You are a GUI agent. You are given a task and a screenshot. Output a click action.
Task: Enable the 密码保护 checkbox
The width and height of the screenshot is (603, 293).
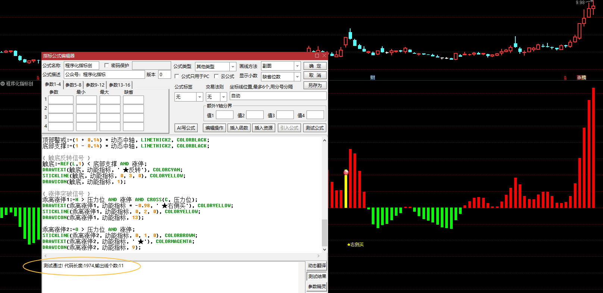107,65
